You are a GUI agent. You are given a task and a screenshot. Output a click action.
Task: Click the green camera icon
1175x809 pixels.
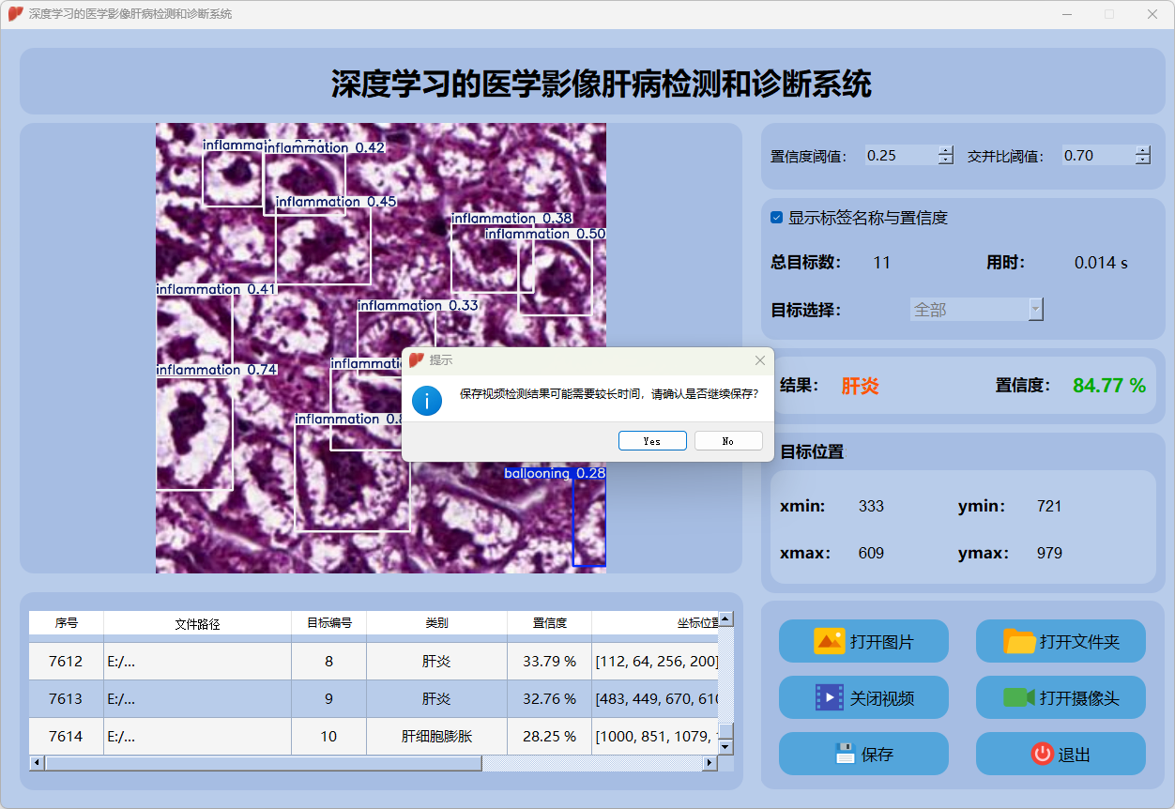(1018, 697)
